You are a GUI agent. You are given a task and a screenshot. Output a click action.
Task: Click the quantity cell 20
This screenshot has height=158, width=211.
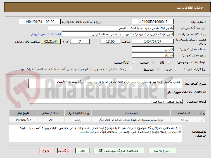(x=51, y=120)
